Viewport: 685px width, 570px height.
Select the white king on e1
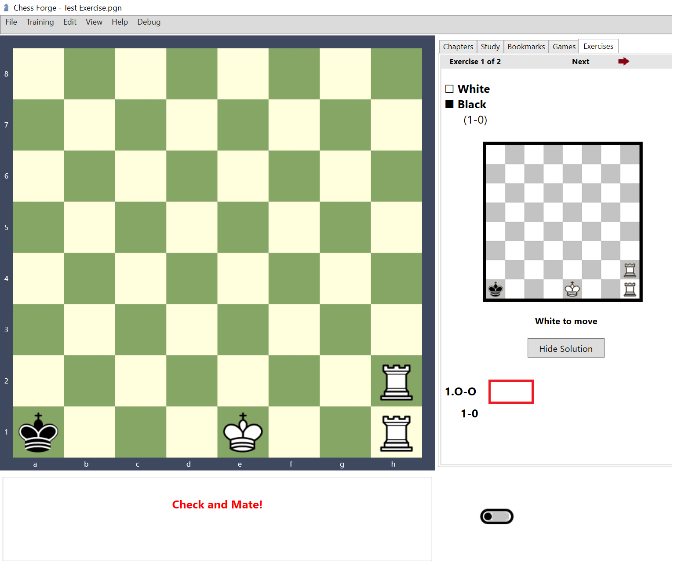point(243,432)
